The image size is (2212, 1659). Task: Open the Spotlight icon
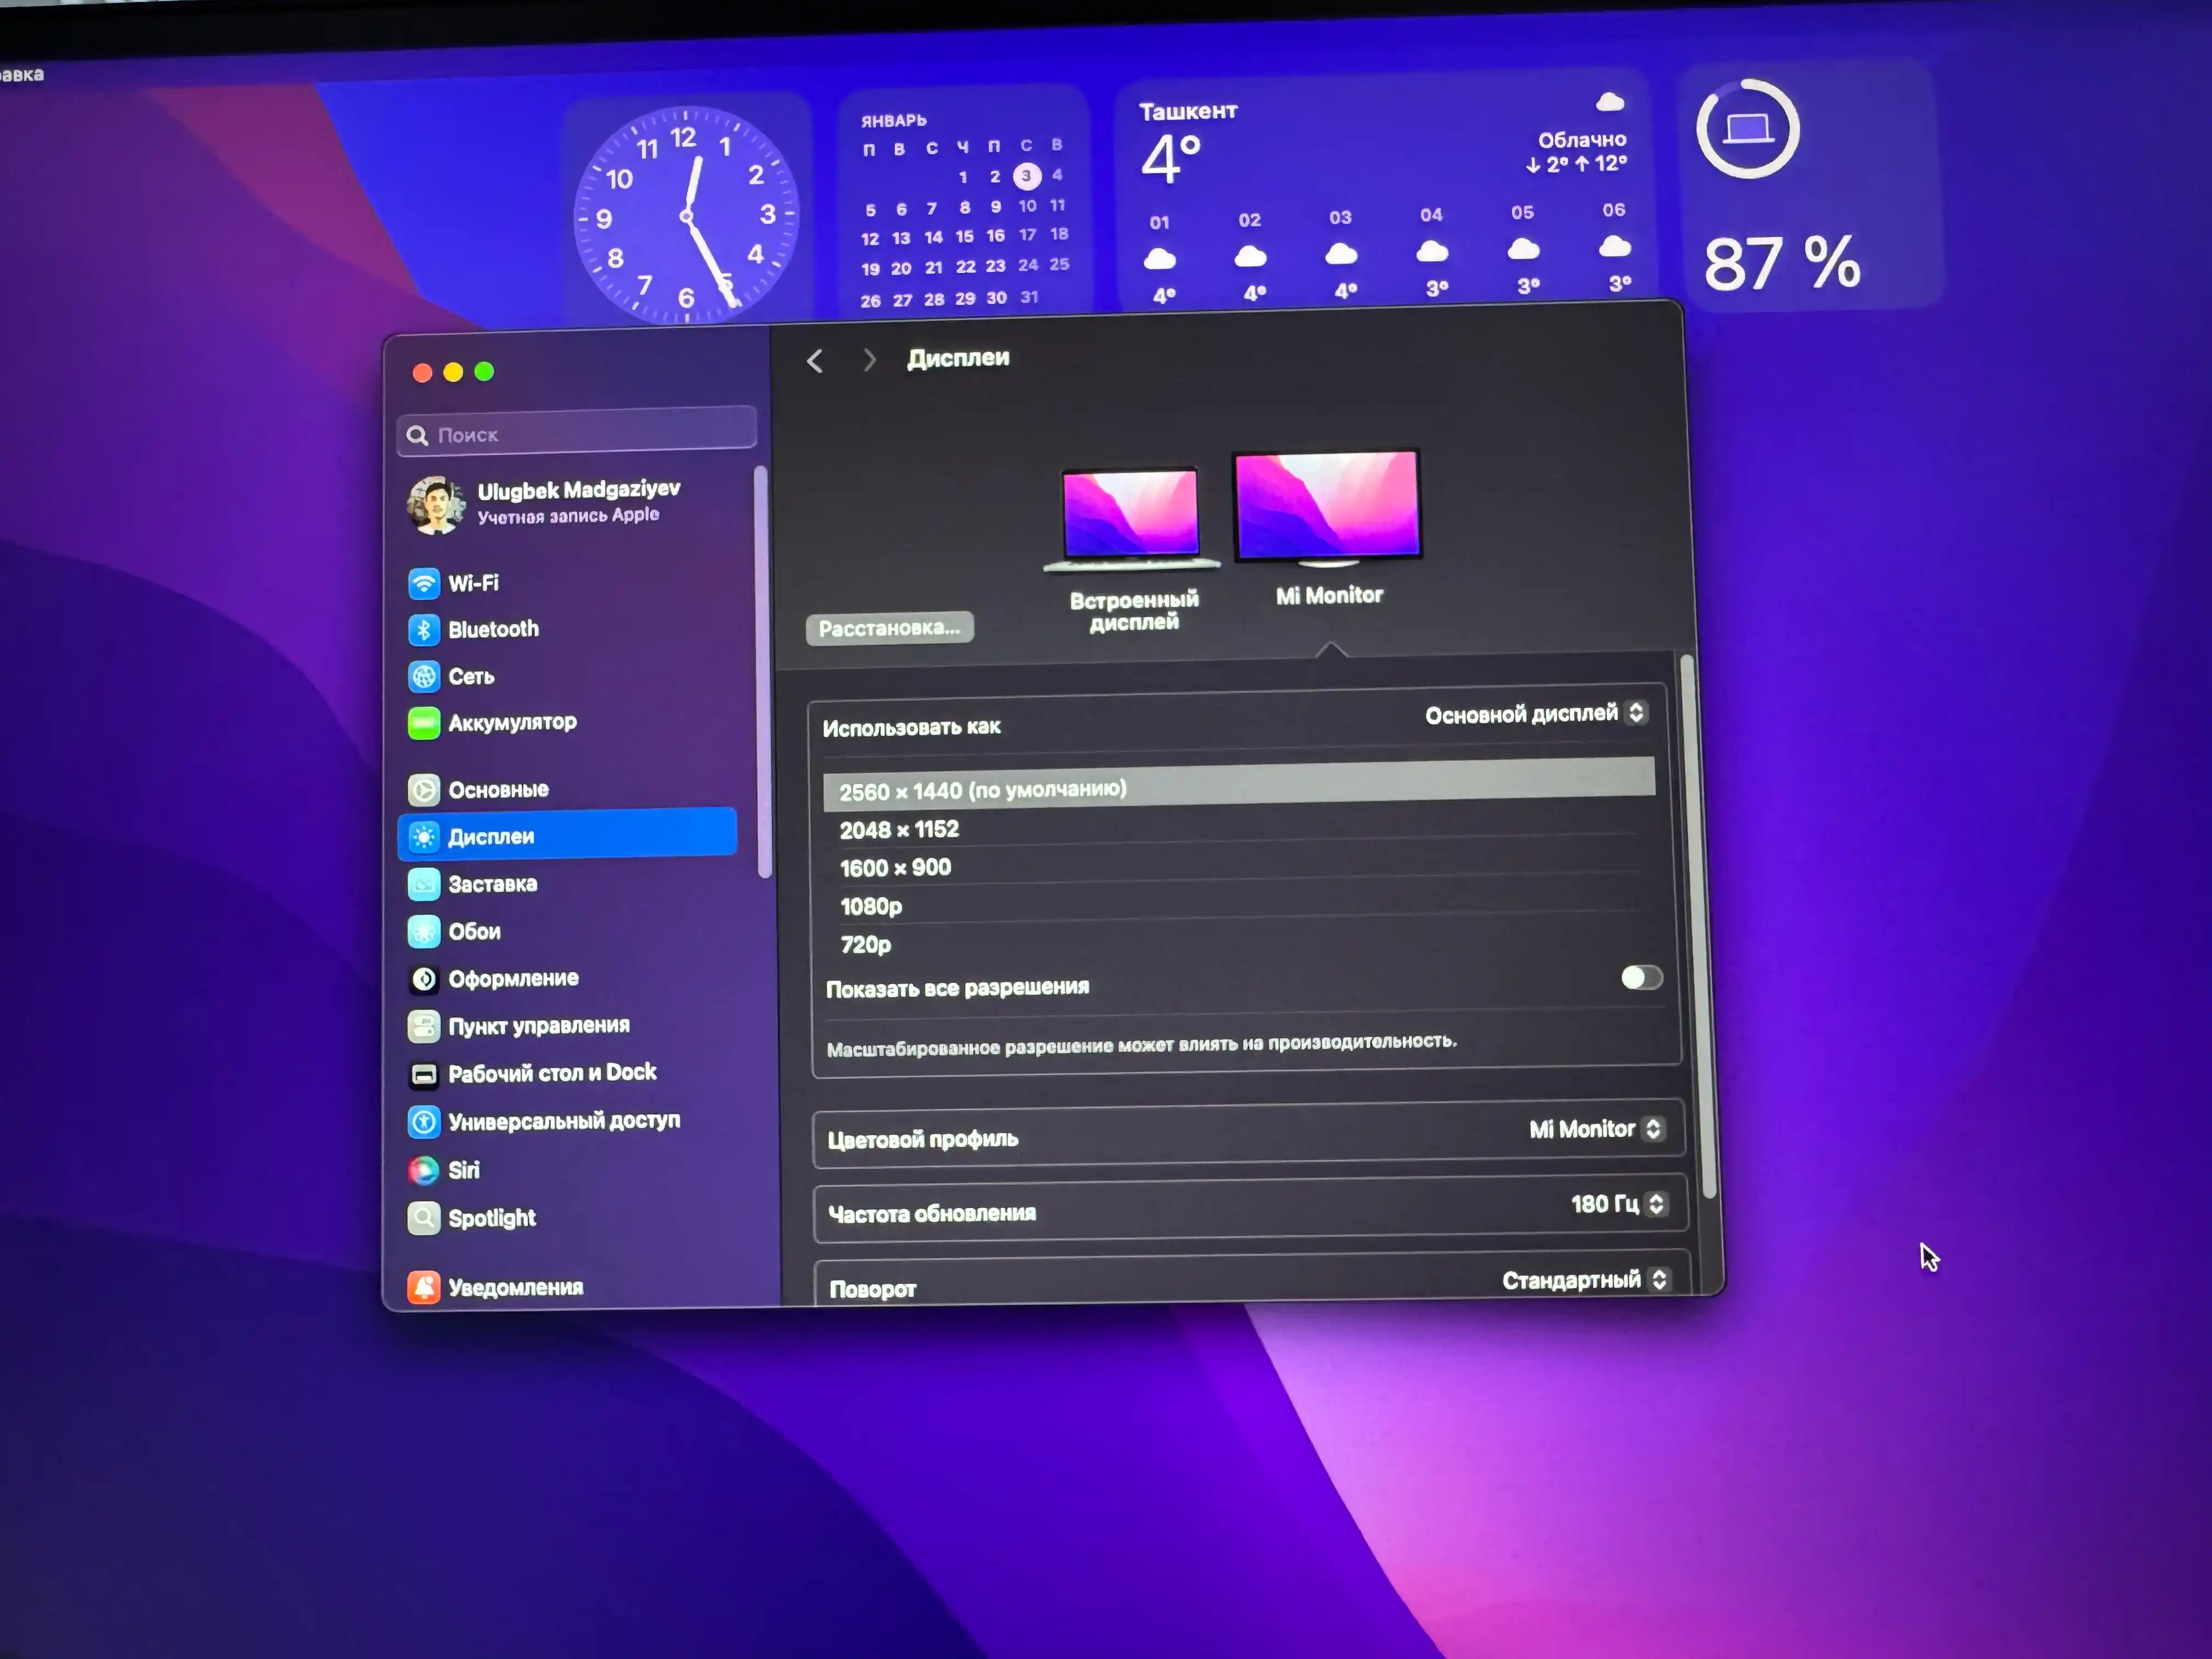pos(424,1218)
